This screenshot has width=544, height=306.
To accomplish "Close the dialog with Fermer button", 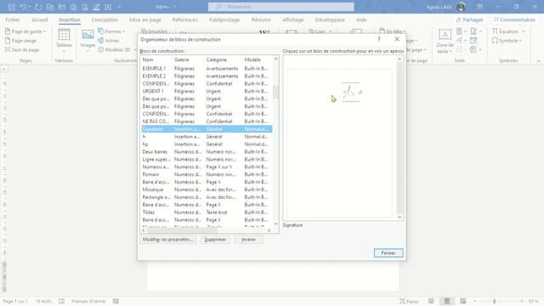I will 388,253.
